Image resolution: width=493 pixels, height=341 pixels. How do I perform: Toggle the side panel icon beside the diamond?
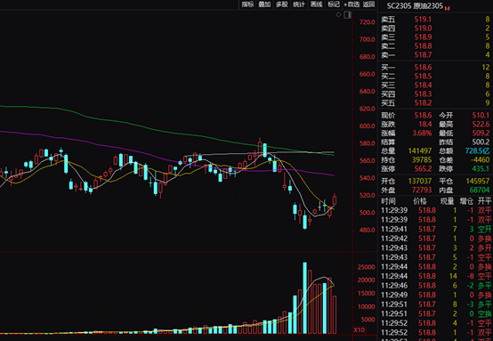[x=347, y=15]
